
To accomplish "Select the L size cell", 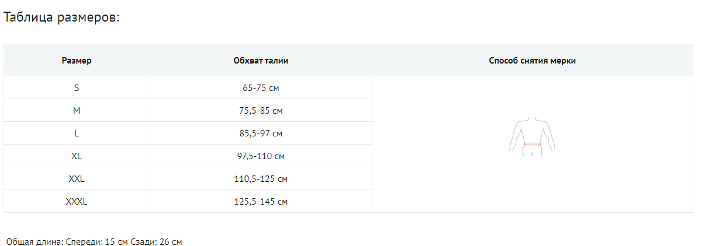I will tap(77, 133).
